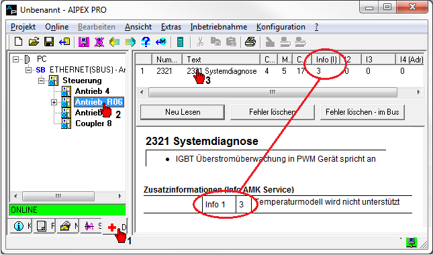Collapse the PC root tree node

coord(15,59)
